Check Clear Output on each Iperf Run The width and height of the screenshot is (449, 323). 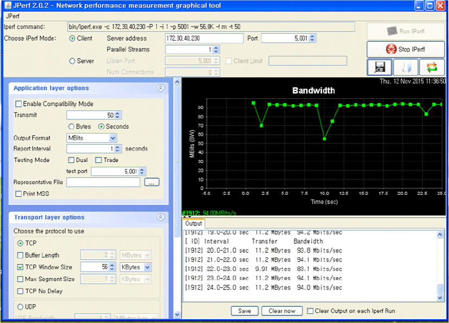[310, 311]
